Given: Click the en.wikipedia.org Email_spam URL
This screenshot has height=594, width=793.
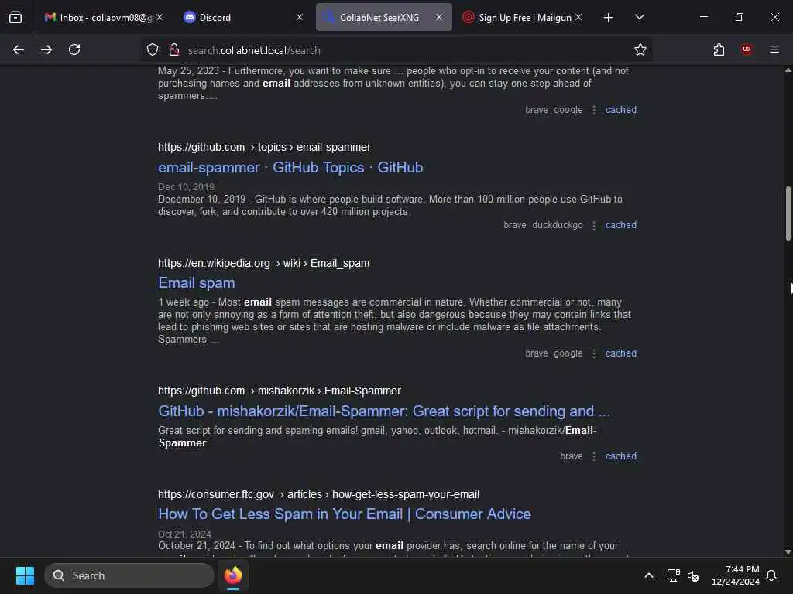Looking at the screenshot, I should pyautogui.click(x=263, y=263).
